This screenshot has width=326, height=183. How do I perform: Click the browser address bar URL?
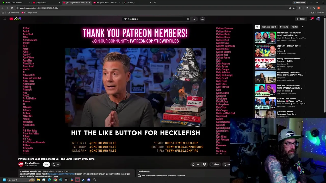[x=39, y=8]
